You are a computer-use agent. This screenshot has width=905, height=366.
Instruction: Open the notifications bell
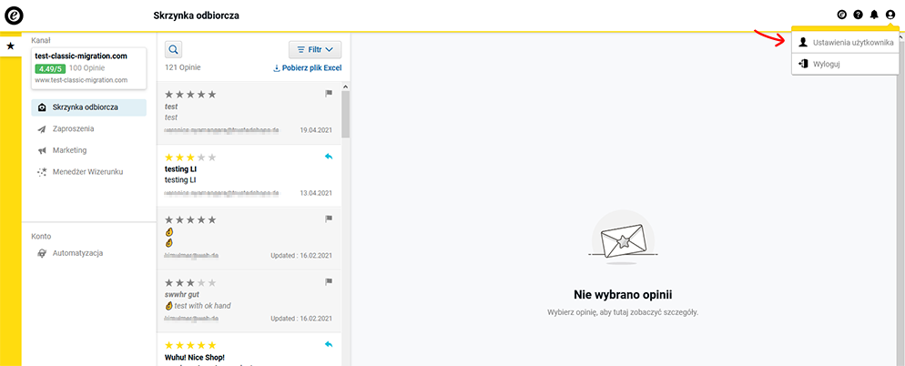point(874,15)
